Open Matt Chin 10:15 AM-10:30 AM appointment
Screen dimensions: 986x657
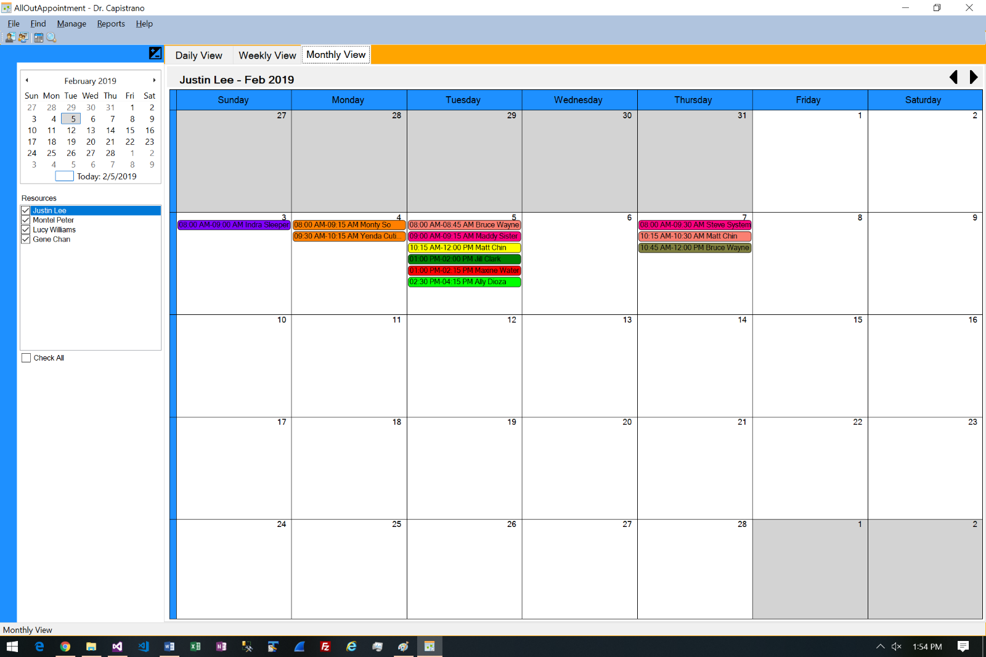(x=695, y=237)
